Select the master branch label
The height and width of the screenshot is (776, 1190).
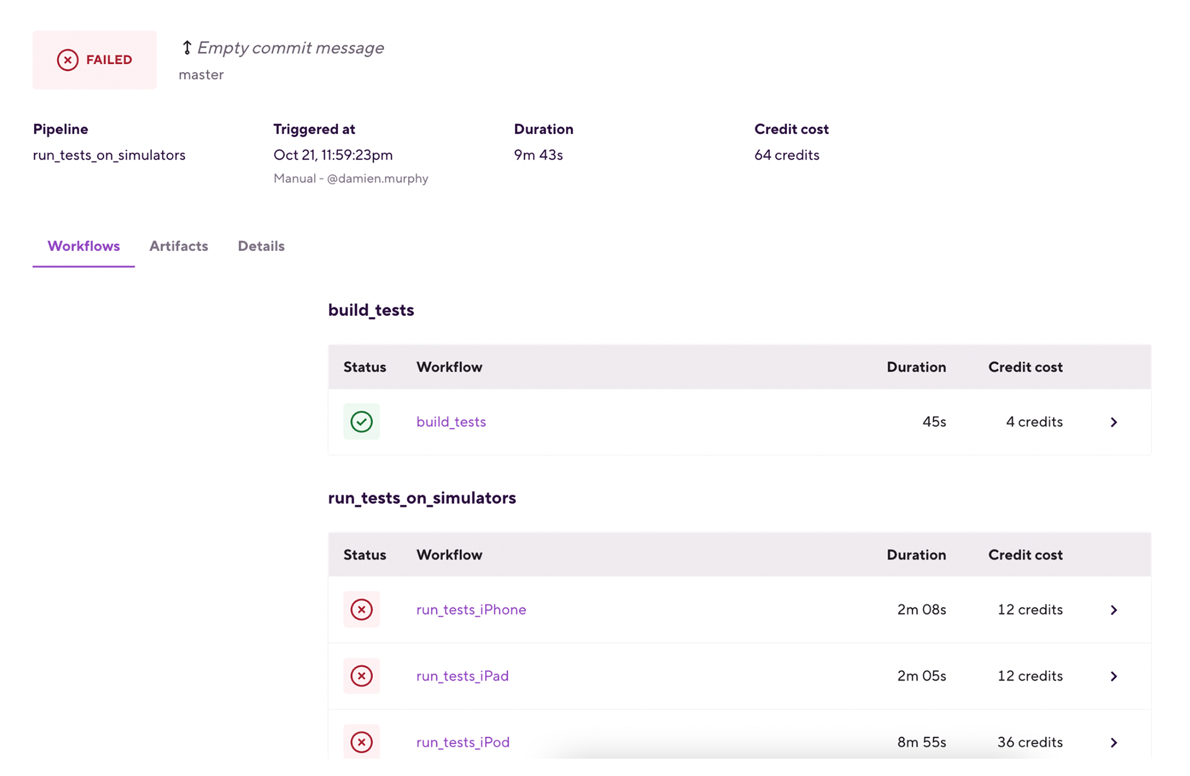[x=201, y=74]
